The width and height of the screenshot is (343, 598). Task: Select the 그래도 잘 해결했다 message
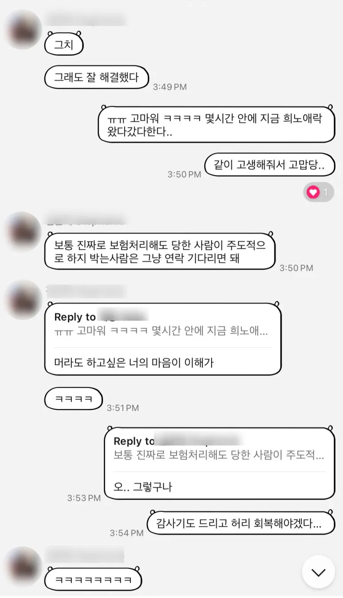pos(96,77)
